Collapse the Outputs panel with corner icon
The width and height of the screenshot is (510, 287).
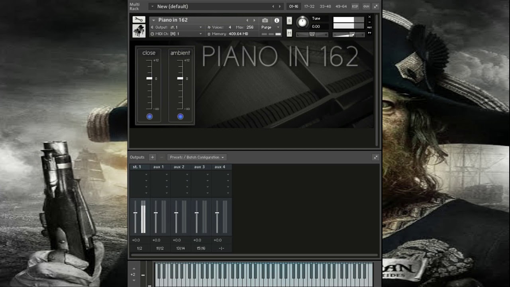[x=375, y=157]
